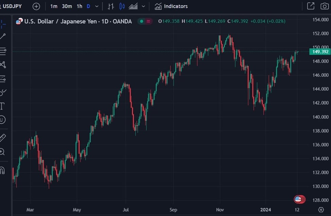
Task: Open the USDJPY symbol search
Action: point(12,6)
